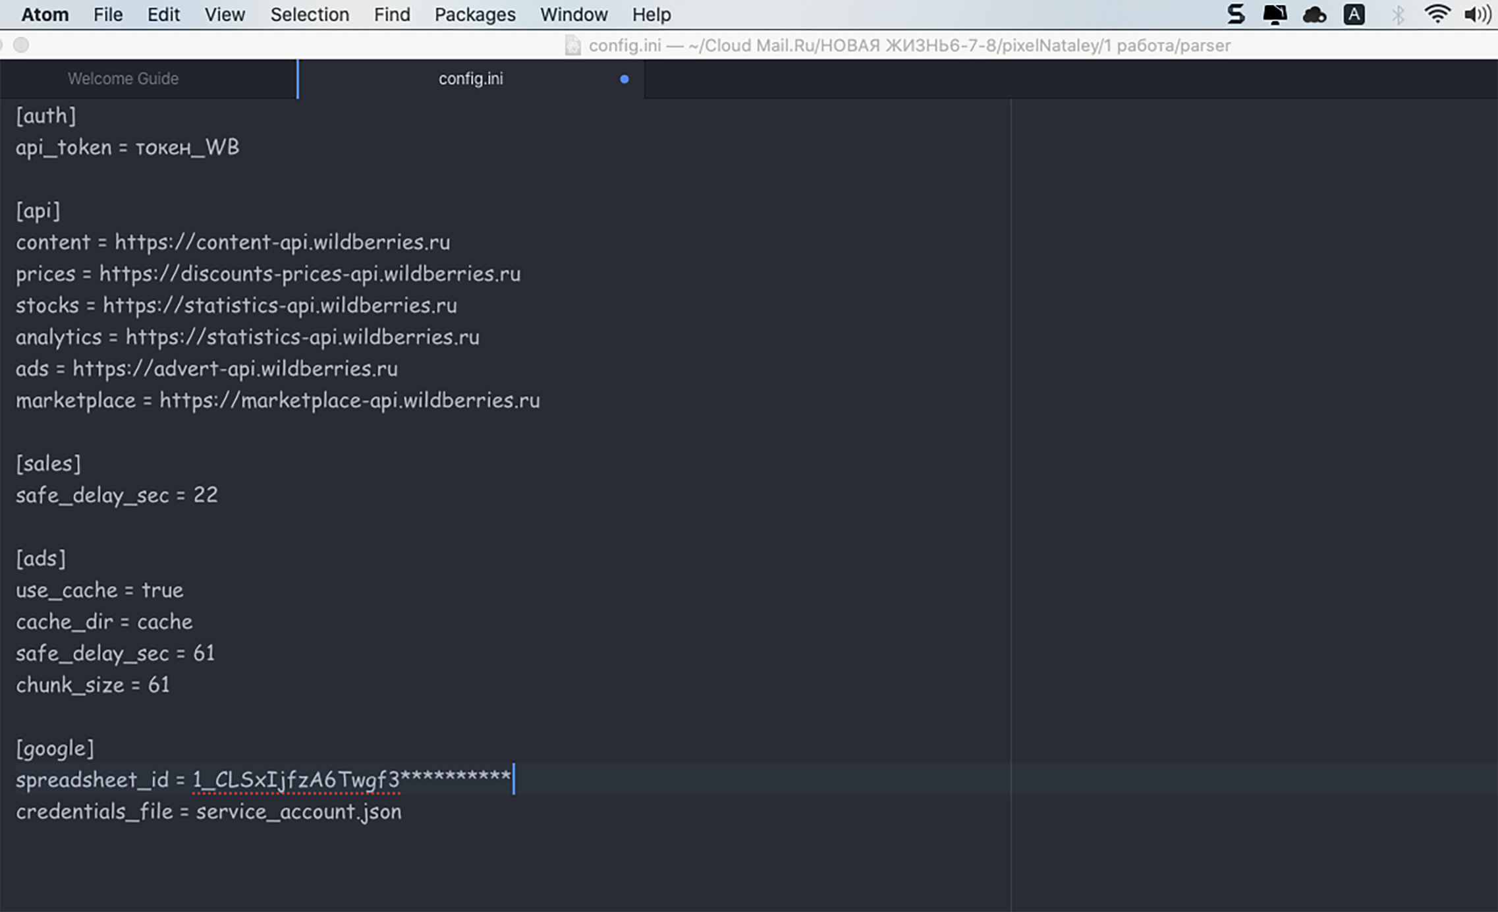The height and width of the screenshot is (912, 1498).
Task: Open the Atom application menu
Action: [x=44, y=14]
